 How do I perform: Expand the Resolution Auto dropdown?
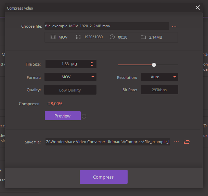(159, 77)
